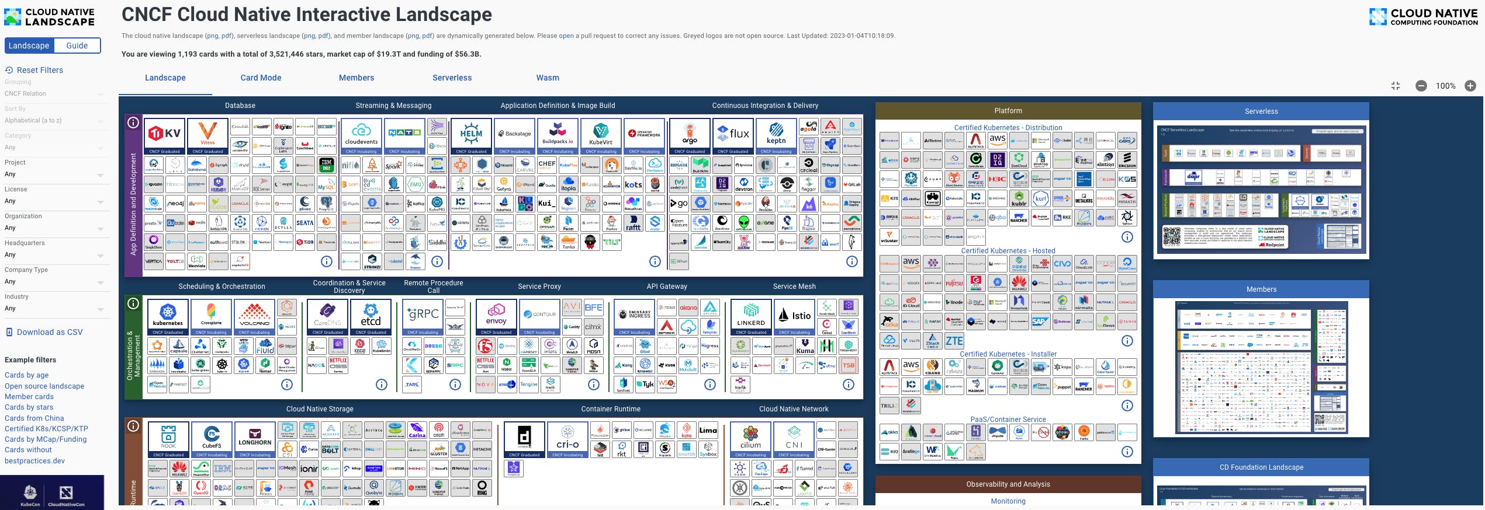Open the Helm project card
This screenshot has height=510, width=1485.
click(x=471, y=137)
